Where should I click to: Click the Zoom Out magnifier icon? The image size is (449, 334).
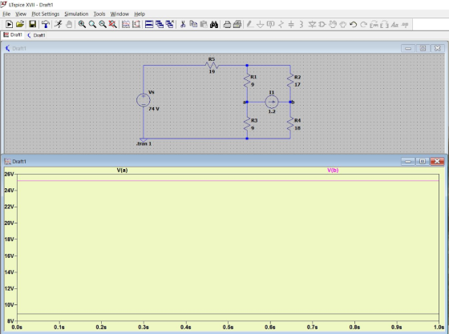coord(103,25)
